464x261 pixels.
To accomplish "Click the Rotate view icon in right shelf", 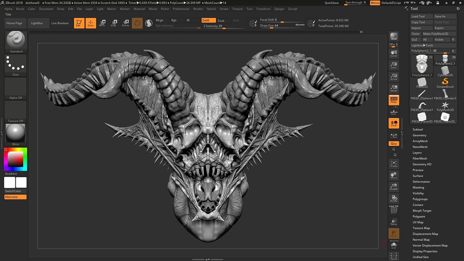I will tap(394, 198).
